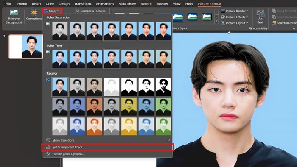Open the Picture Layout dropdown
The height and width of the screenshot is (167, 297).
pyautogui.click(x=234, y=23)
